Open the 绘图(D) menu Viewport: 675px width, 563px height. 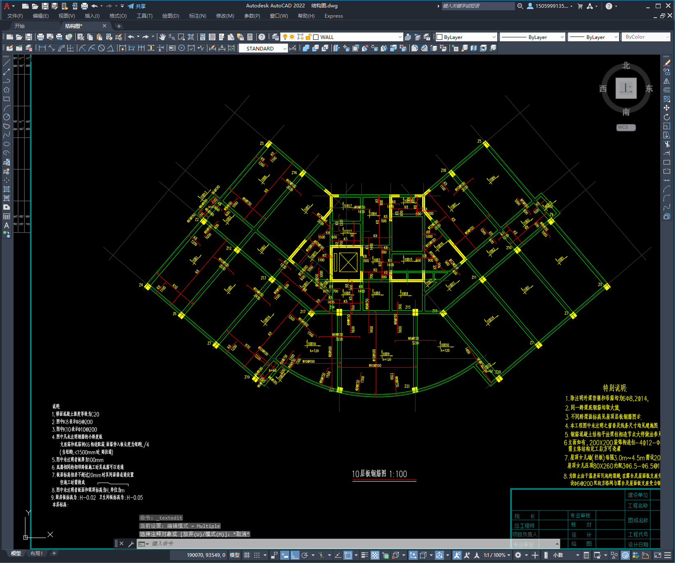[x=171, y=16]
